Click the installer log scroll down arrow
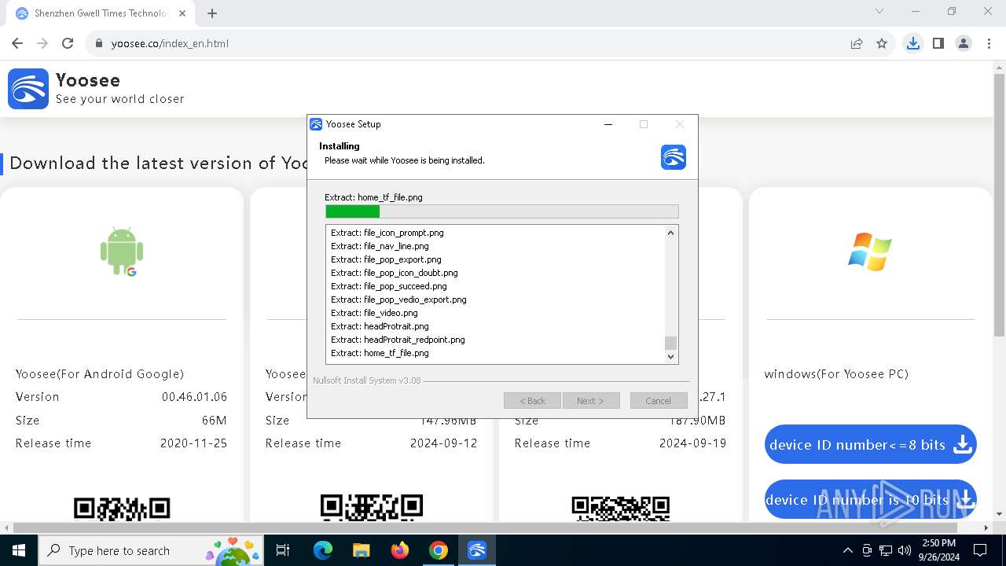The image size is (1006, 566). point(670,356)
